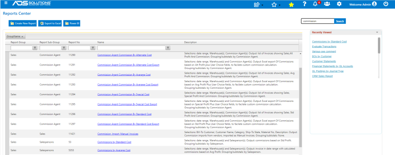Click the GroupName grouping chip
Screen dimensions: 395x155
pos(15,37)
